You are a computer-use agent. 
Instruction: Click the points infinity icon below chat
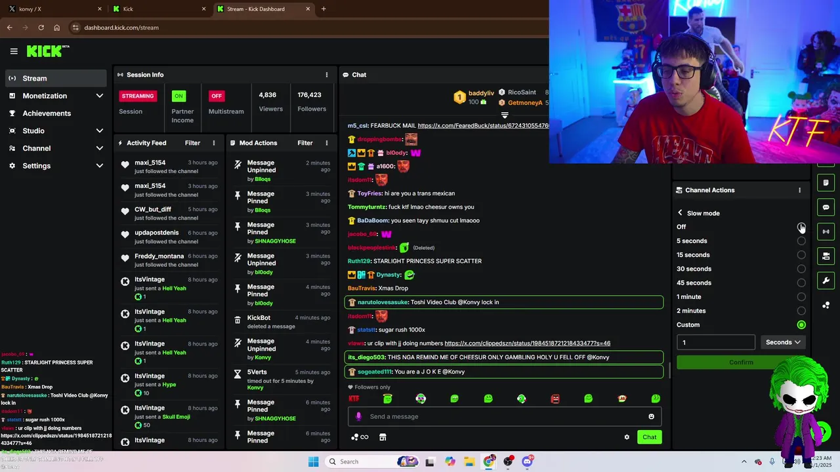coord(360,437)
